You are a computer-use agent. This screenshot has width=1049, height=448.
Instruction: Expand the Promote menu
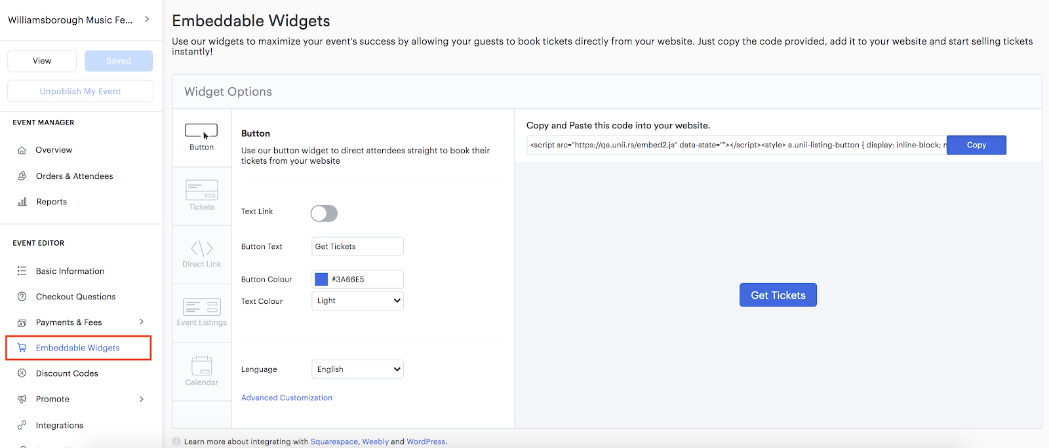[52, 398]
